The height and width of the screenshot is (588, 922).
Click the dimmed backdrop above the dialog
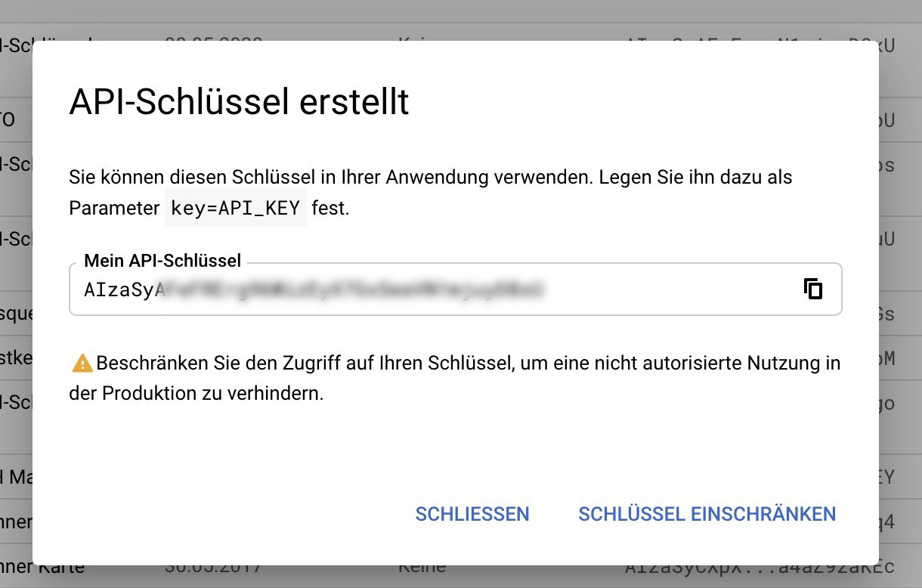(461, 19)
